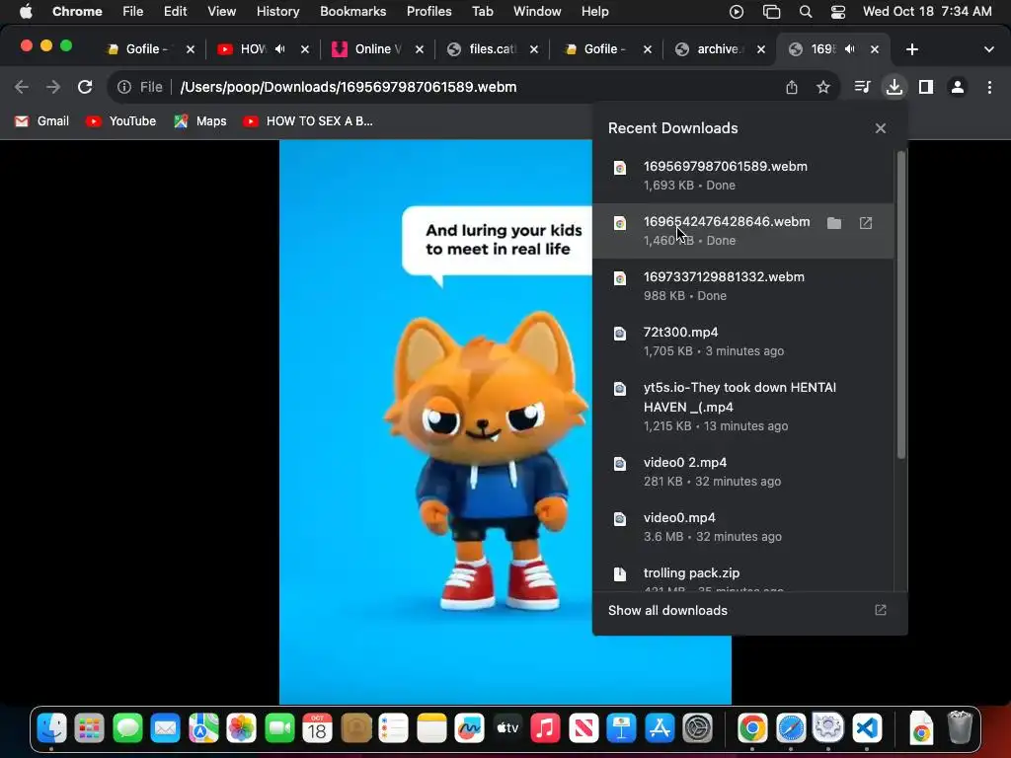Viewport: 1011px width, 758px height.
Task: Close the Recent Downloads panel
Action: coord(880,128)
